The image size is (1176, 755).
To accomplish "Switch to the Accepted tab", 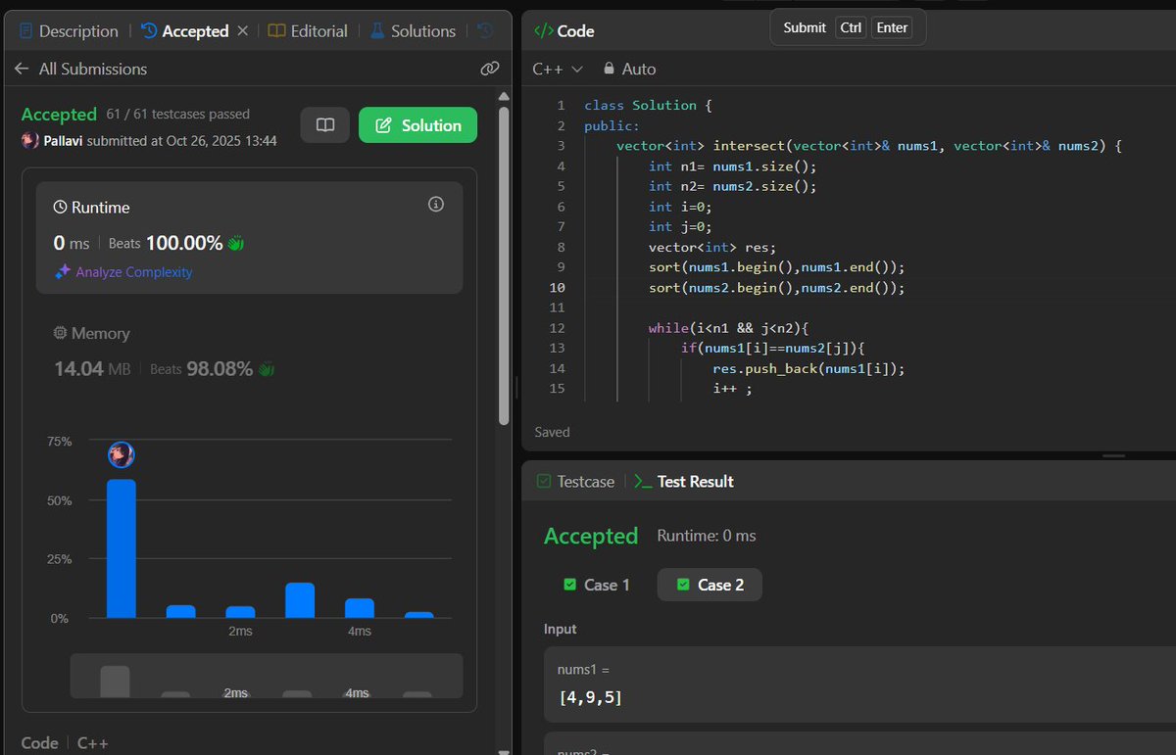I will pos(185,31).
